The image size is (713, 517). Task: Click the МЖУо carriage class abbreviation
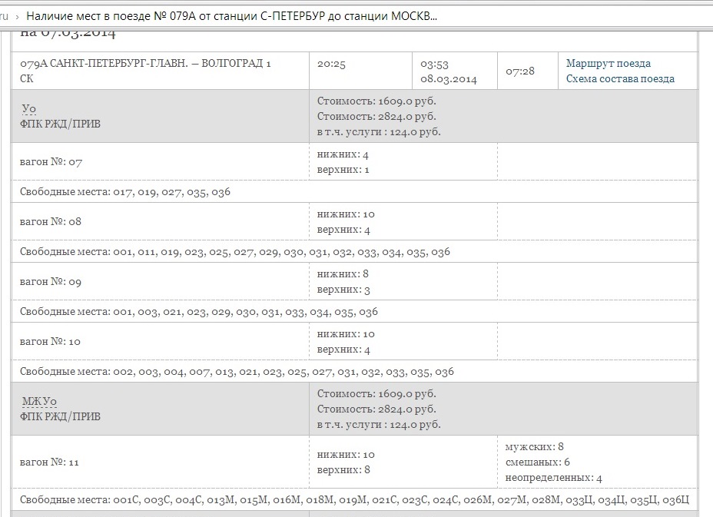(38, 401)
